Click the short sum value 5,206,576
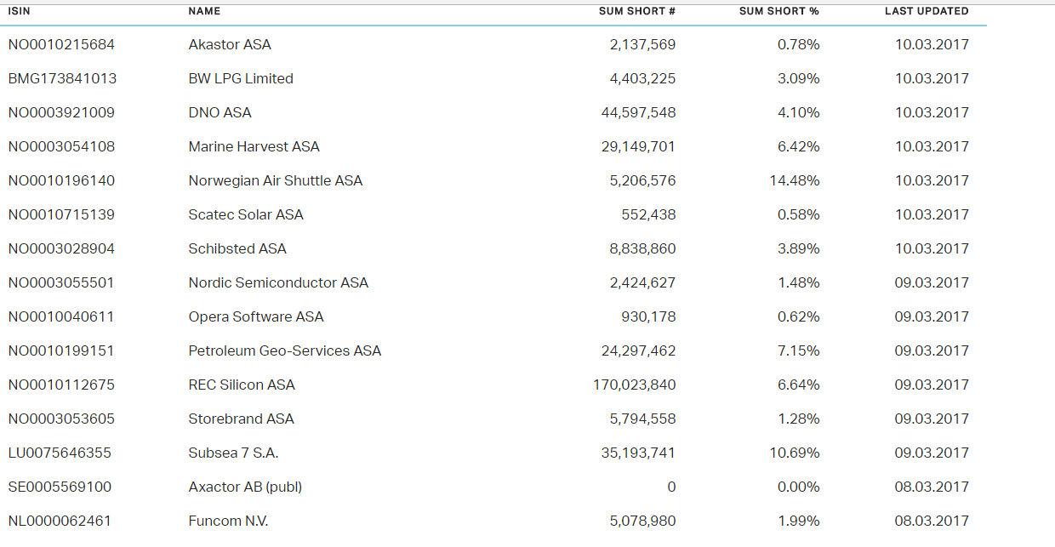Screen dimensions: 1055x547 tap(642, 180)
